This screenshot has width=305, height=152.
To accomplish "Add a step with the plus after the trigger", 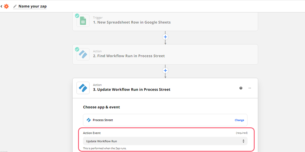I will (165, 37).
